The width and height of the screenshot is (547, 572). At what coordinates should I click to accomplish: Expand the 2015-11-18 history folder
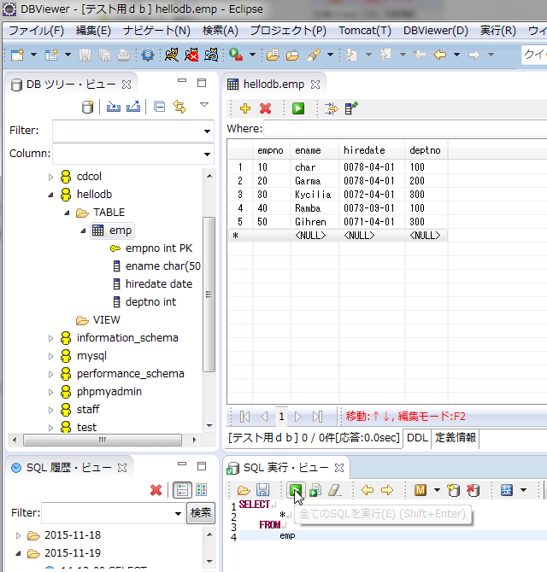point(18,535)
